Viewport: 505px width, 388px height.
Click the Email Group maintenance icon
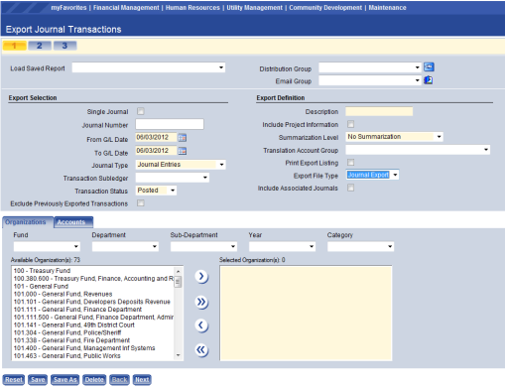[429, 80]
